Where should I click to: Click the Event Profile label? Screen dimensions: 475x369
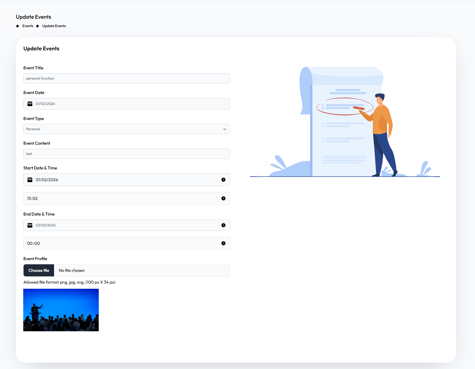pyautogui.click(x=35, y=259)
